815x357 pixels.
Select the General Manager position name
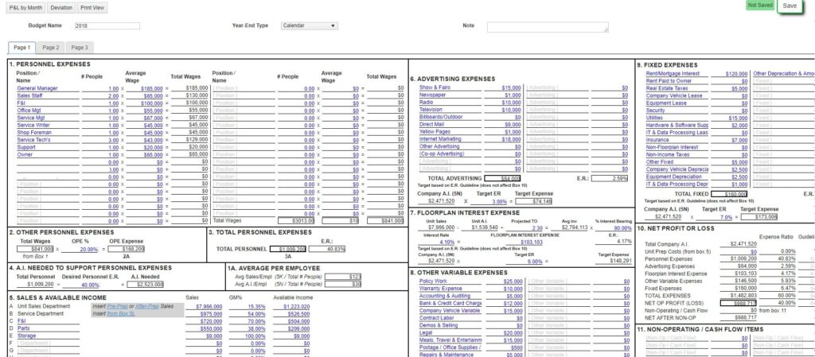(x=47, y=88)
